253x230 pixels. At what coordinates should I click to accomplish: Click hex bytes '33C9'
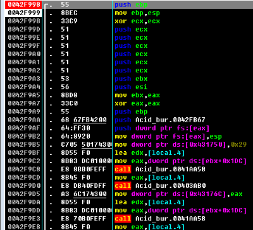pyautogui.click(x=69, y=21)
